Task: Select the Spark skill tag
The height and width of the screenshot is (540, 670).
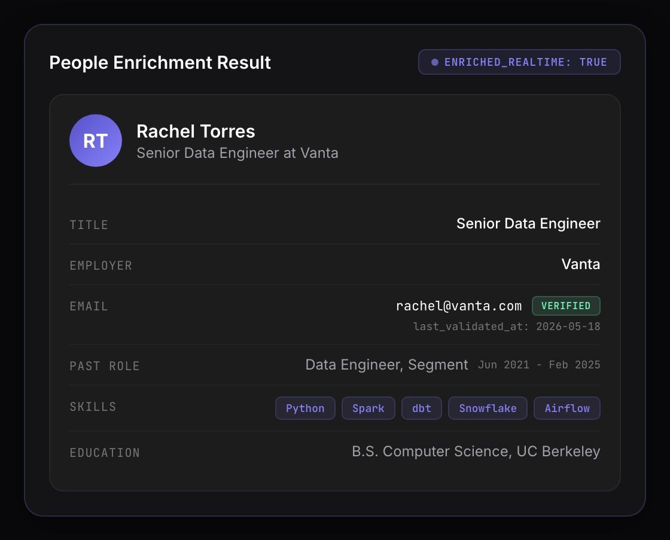Action: coord(368,408)
